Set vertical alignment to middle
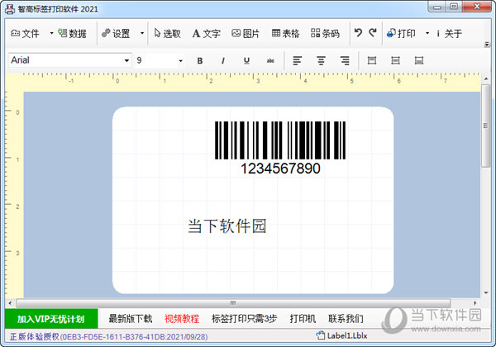Screen dimensions: 496x347 tap(395, 60)
